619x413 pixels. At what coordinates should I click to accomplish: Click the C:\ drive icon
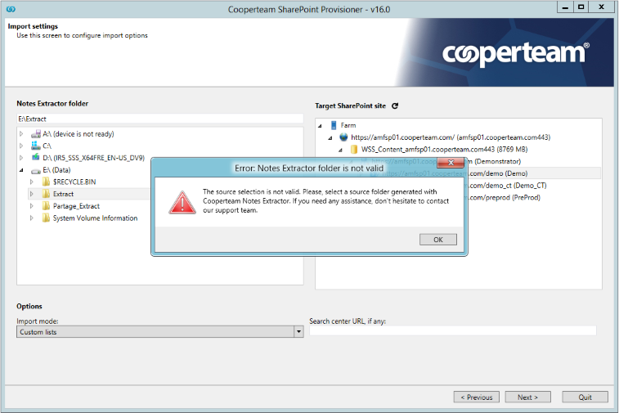click(x=36, y=146)
